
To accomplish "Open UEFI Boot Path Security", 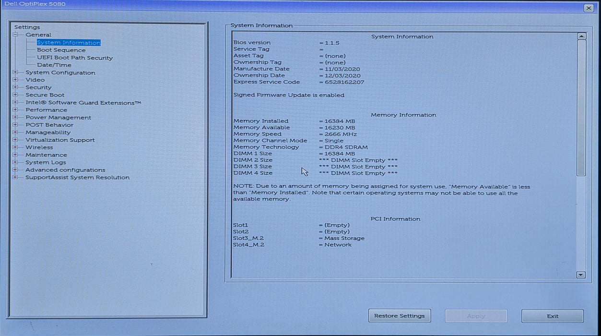I will coord(75,58).
